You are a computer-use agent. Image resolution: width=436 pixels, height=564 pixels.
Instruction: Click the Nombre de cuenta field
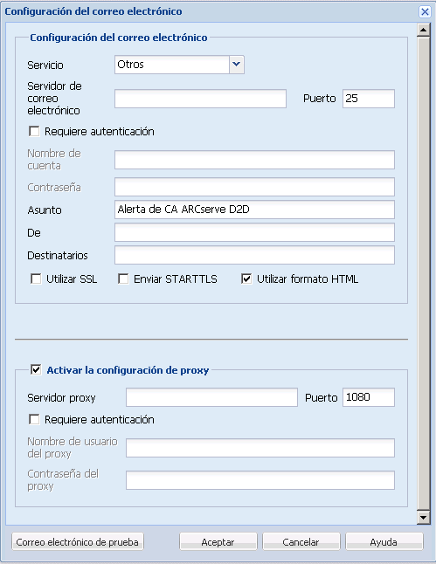pos(254,160)
